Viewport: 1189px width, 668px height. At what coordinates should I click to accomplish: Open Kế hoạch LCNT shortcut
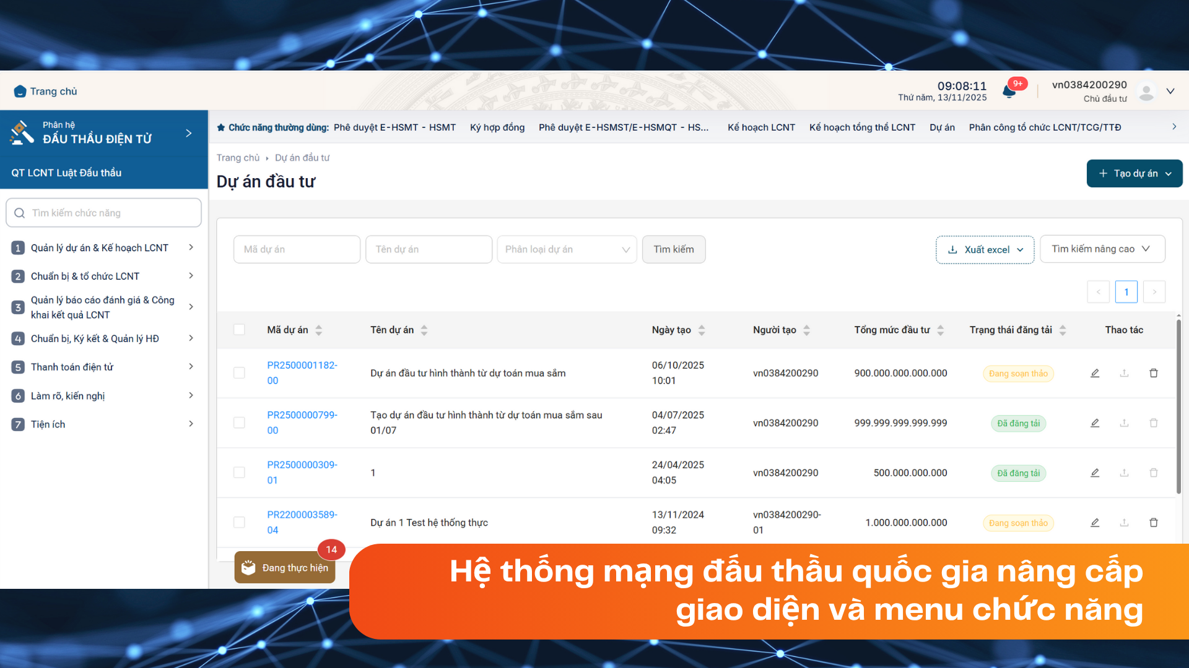tap(761, 127)
